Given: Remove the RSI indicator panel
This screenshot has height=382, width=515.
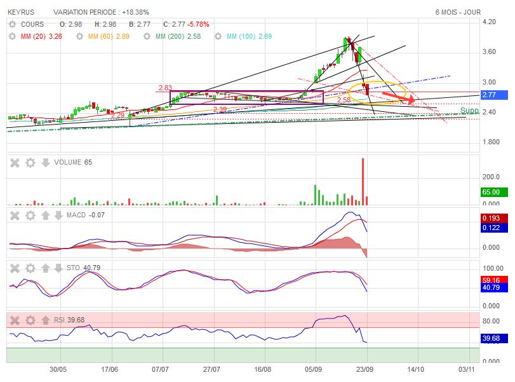Looking at the screenshot, I should 15,320.
